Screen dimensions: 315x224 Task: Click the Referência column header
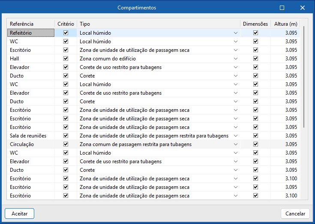pyautogui.click(x=31, y=24)
